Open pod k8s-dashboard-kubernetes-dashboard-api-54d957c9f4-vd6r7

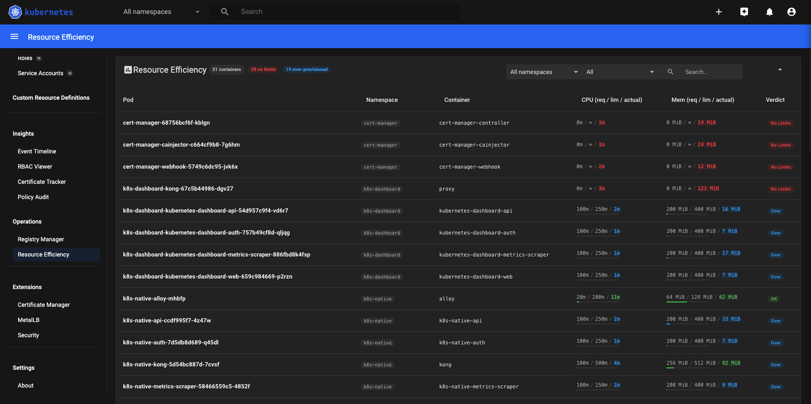tap(205, 210)
